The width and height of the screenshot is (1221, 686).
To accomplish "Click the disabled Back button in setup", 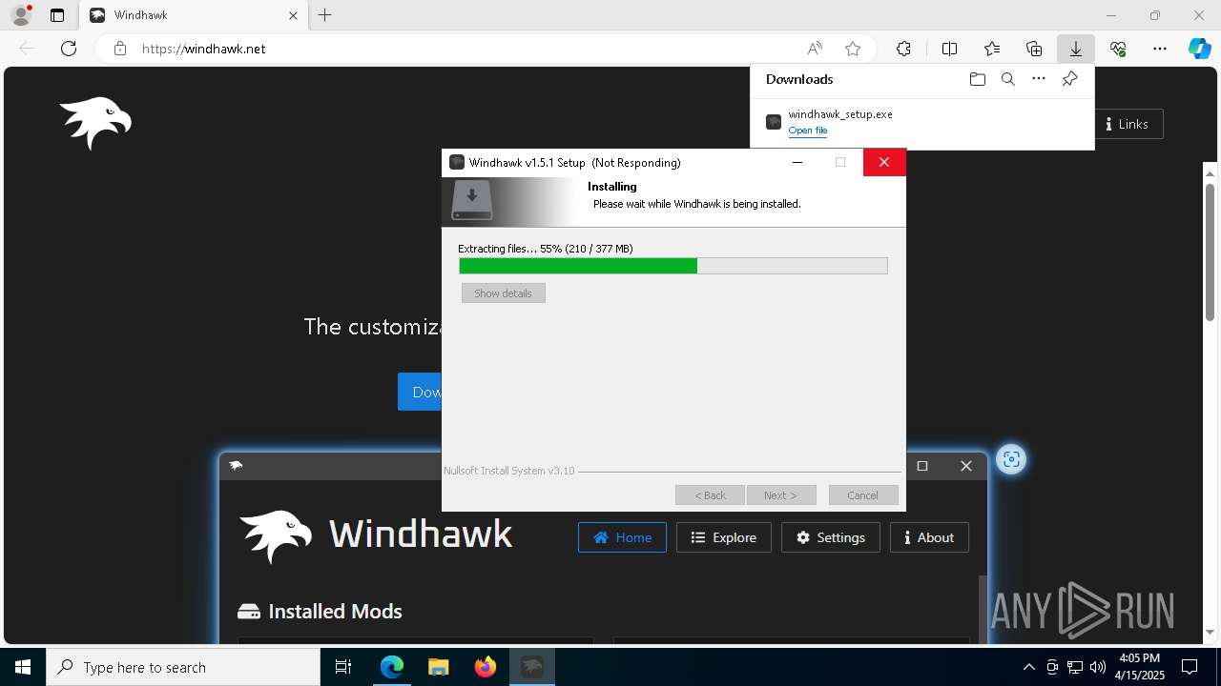I will coord(710,495).
